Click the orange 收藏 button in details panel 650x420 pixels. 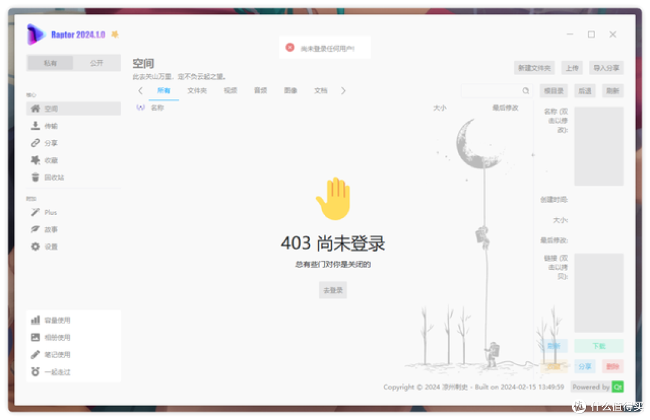554,366
